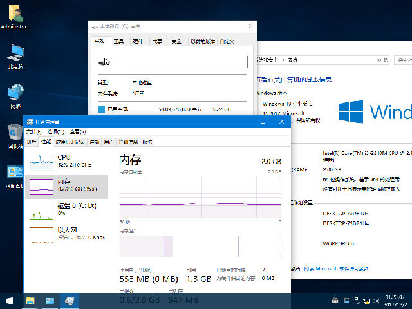Open the 查看(V) menu in Task Manager
The image size is (412, 309).
click(78, 131)
